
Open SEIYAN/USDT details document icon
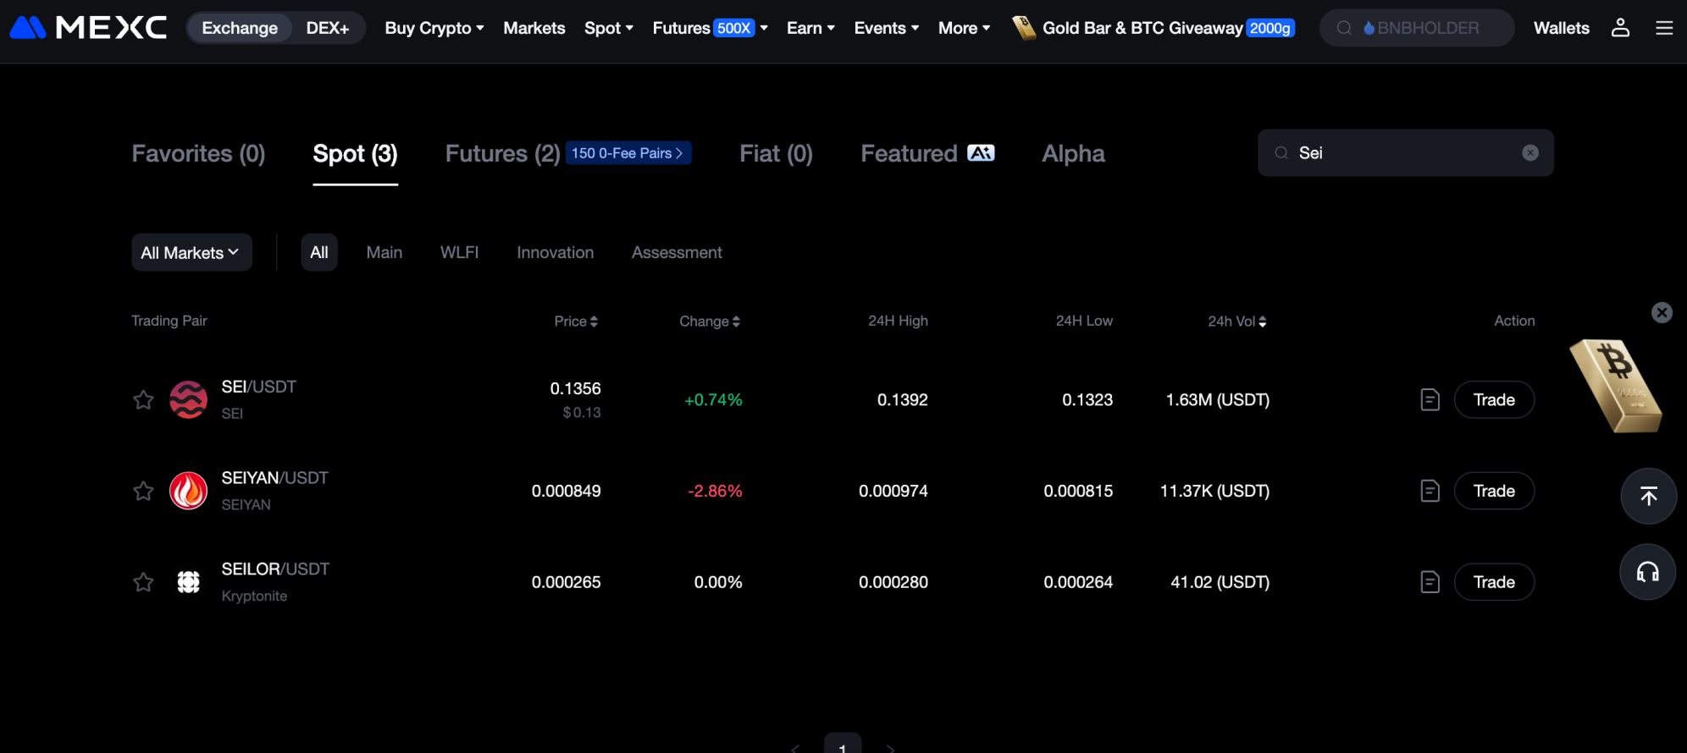(x=1430, y=491)
